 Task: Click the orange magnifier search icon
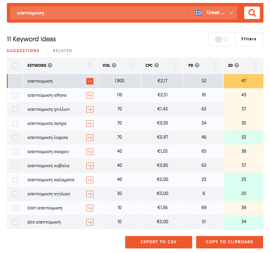[x=252, y=13]
